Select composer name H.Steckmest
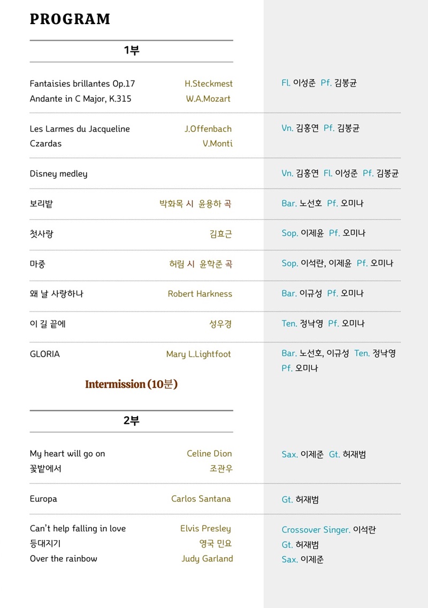428x608 pixels. 209,84
